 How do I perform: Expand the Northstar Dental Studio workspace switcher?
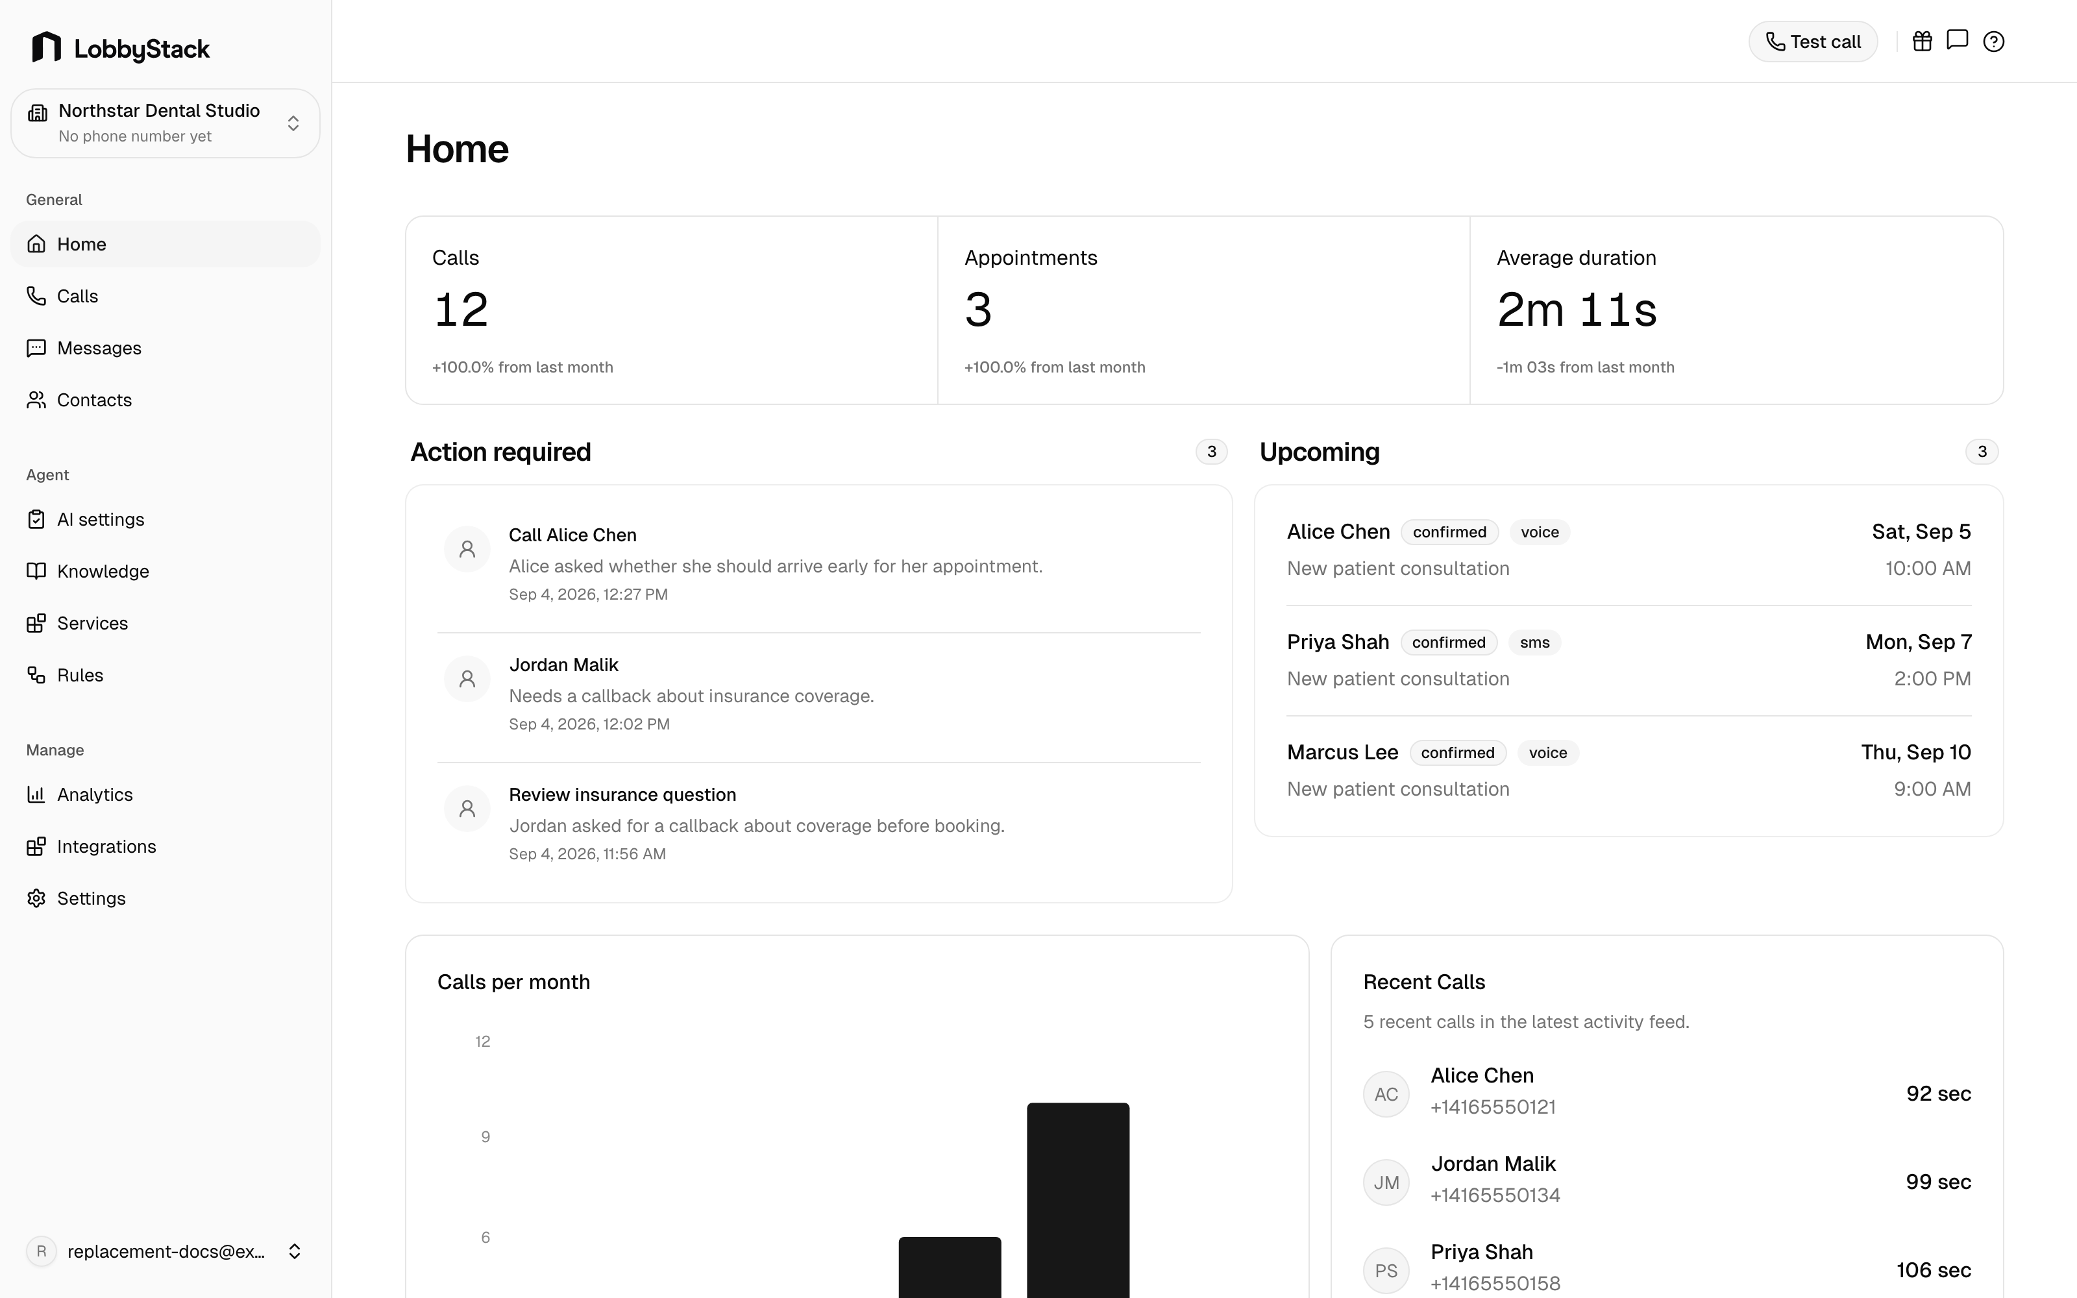click(x=165, y=123)
